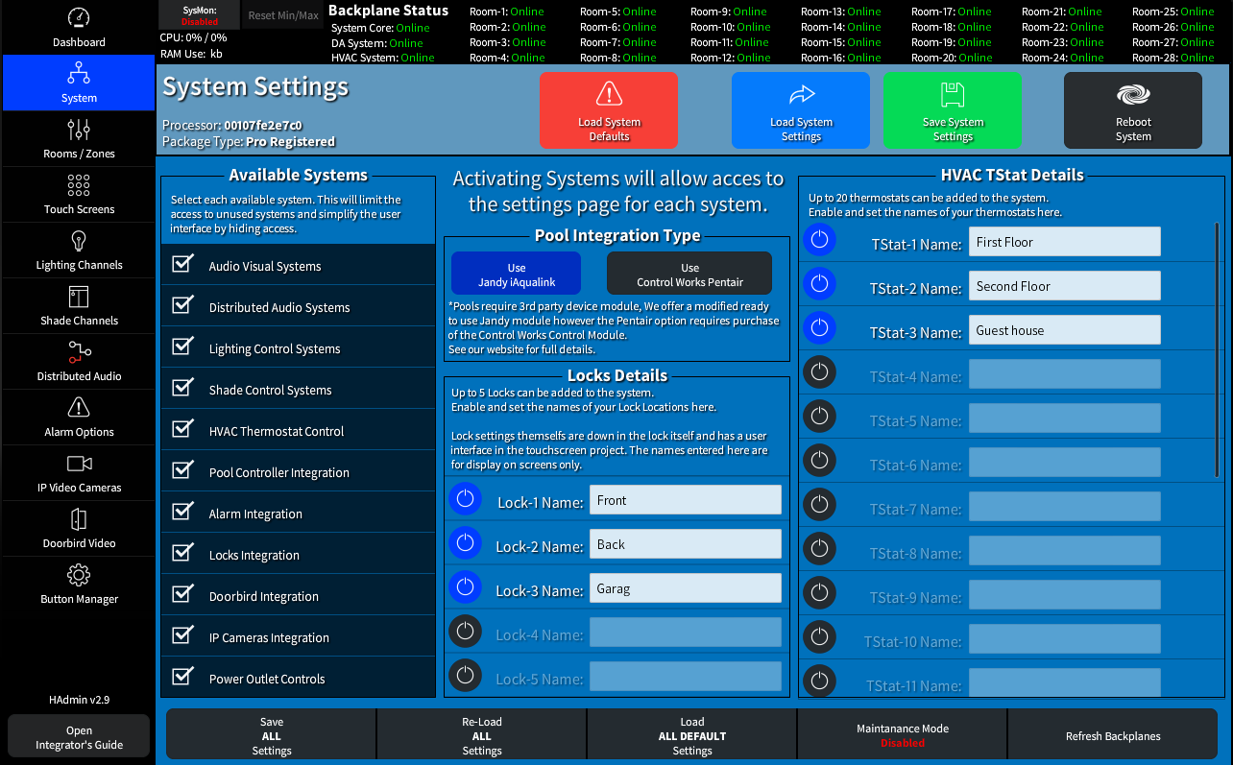Toggle power for Lock-3 Garag
Viewport: 1233px width, 765px height.
465,587
